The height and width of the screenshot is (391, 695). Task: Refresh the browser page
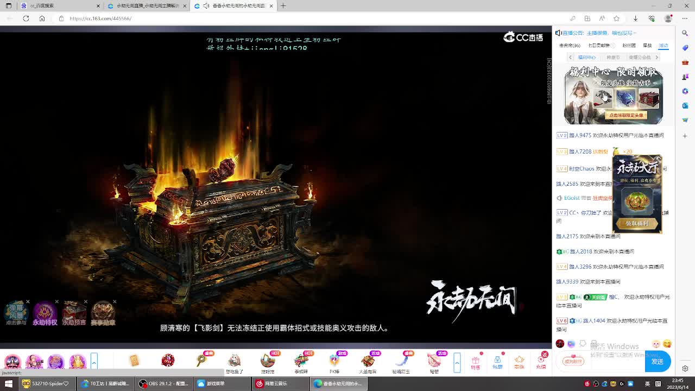[x=26, y=18]
